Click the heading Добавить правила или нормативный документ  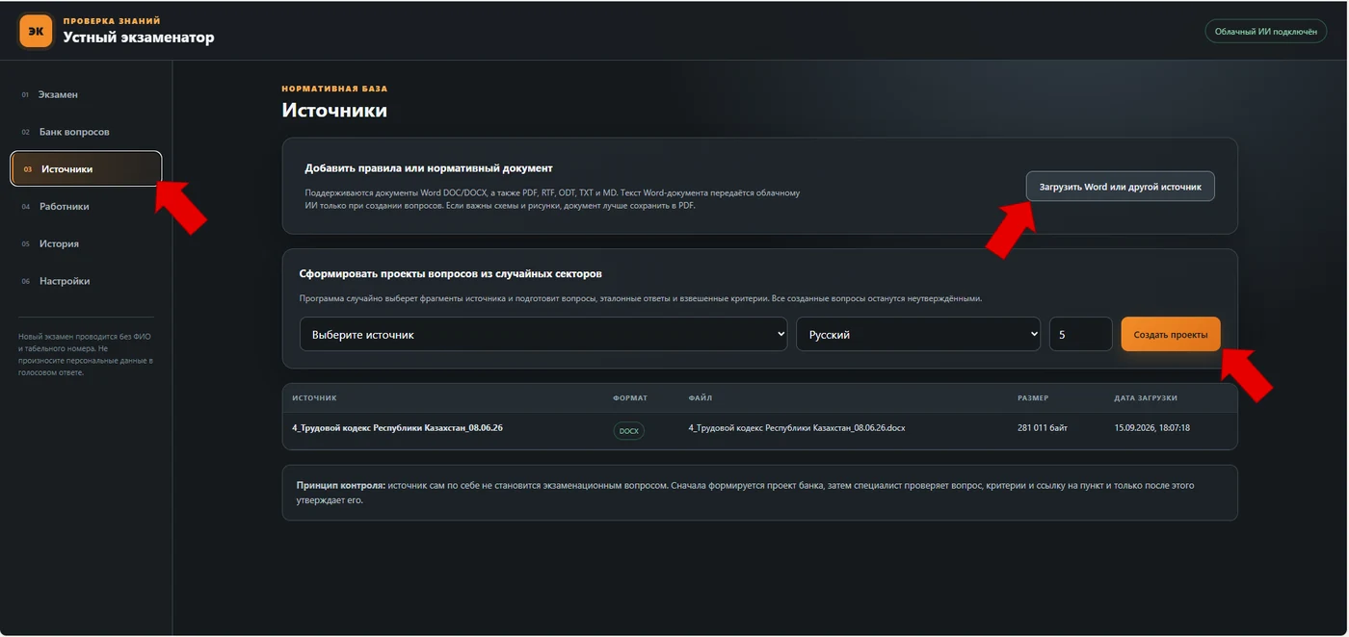pos(429,168)
